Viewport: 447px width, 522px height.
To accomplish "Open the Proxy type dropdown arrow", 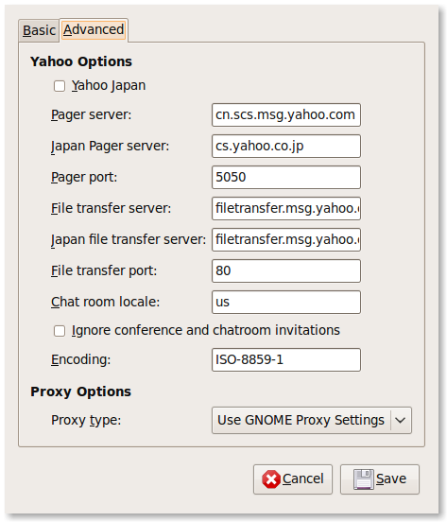I will [x=401, y=421].
